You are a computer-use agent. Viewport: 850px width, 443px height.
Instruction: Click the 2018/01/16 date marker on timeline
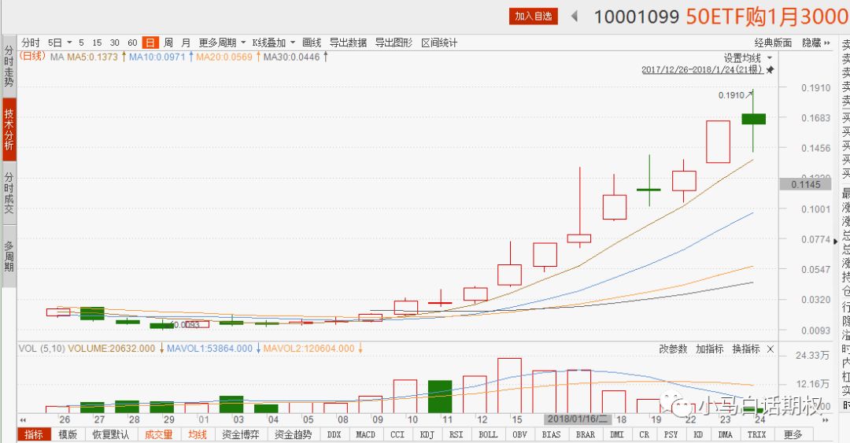coord(577,419)
